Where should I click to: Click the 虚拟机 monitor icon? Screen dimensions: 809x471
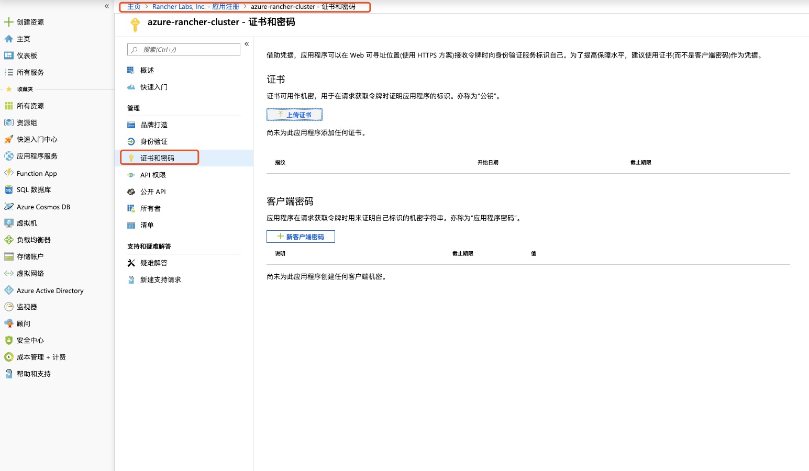coord(8,223)
